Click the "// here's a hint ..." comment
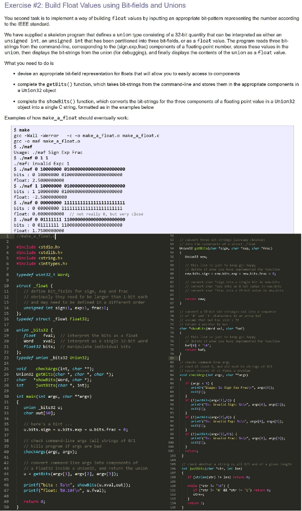Screen dimensions: 302x511 point(47,424)
